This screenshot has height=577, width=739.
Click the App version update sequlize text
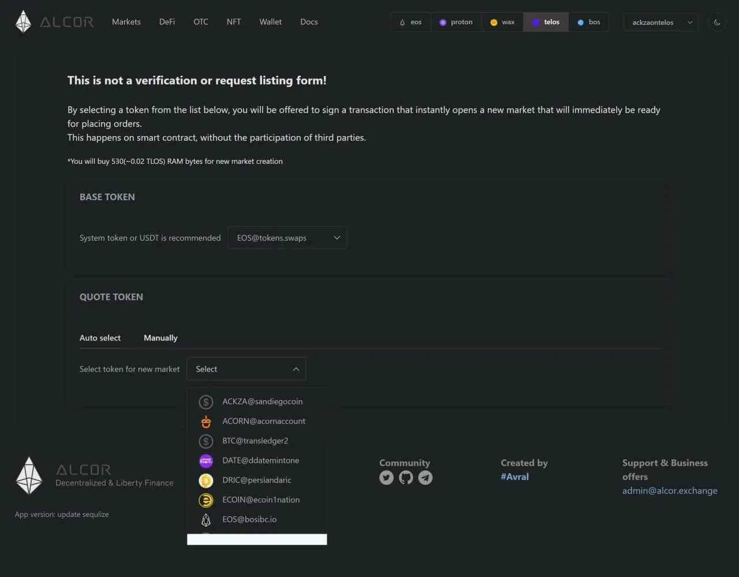pos(62,514)
